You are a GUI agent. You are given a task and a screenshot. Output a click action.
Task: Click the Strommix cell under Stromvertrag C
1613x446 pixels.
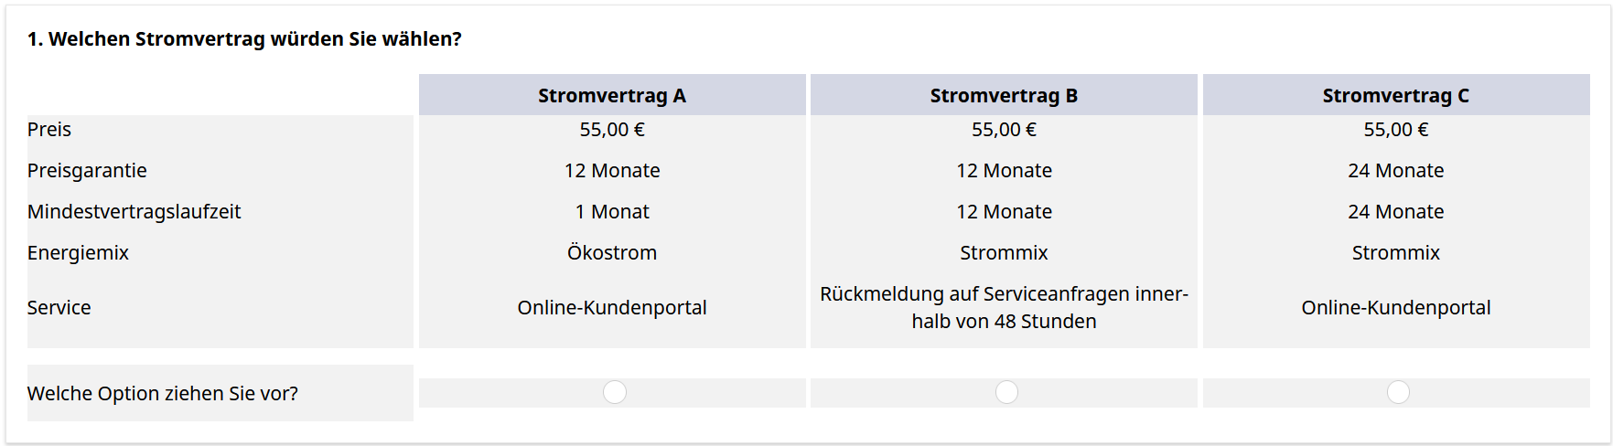click(1395, 253)
